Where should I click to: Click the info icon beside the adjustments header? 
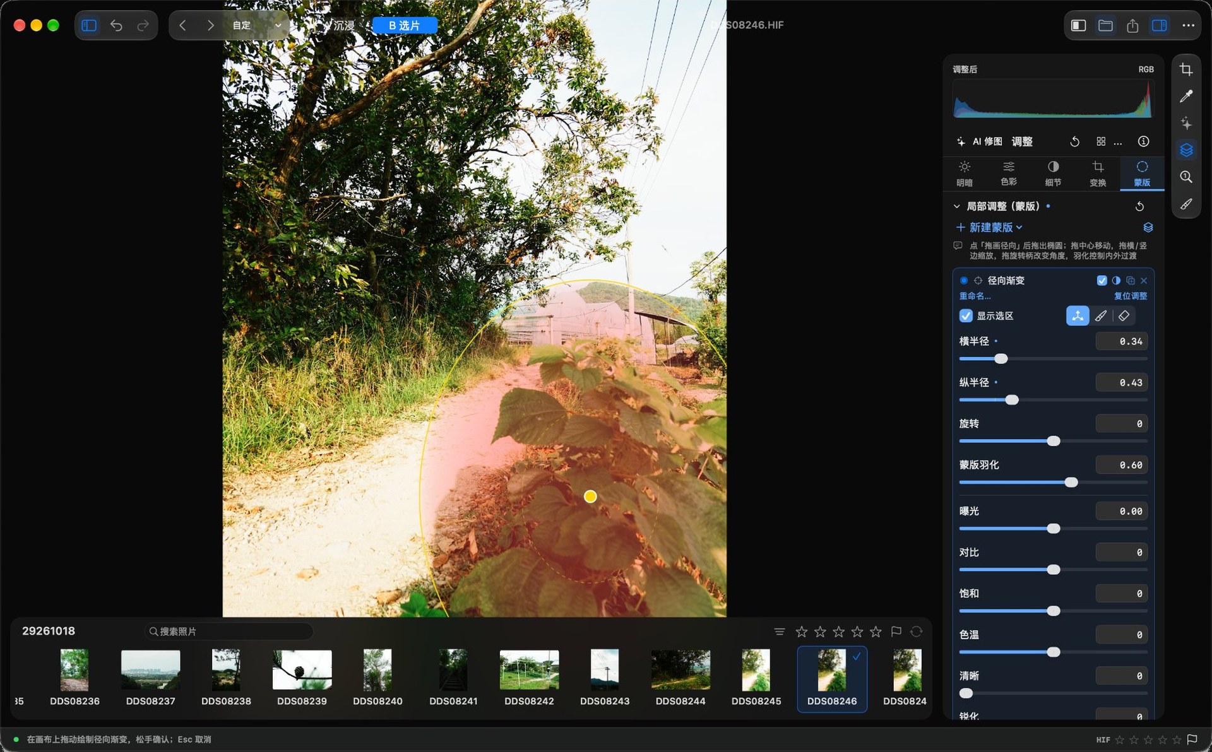(x=1143, y=141)
